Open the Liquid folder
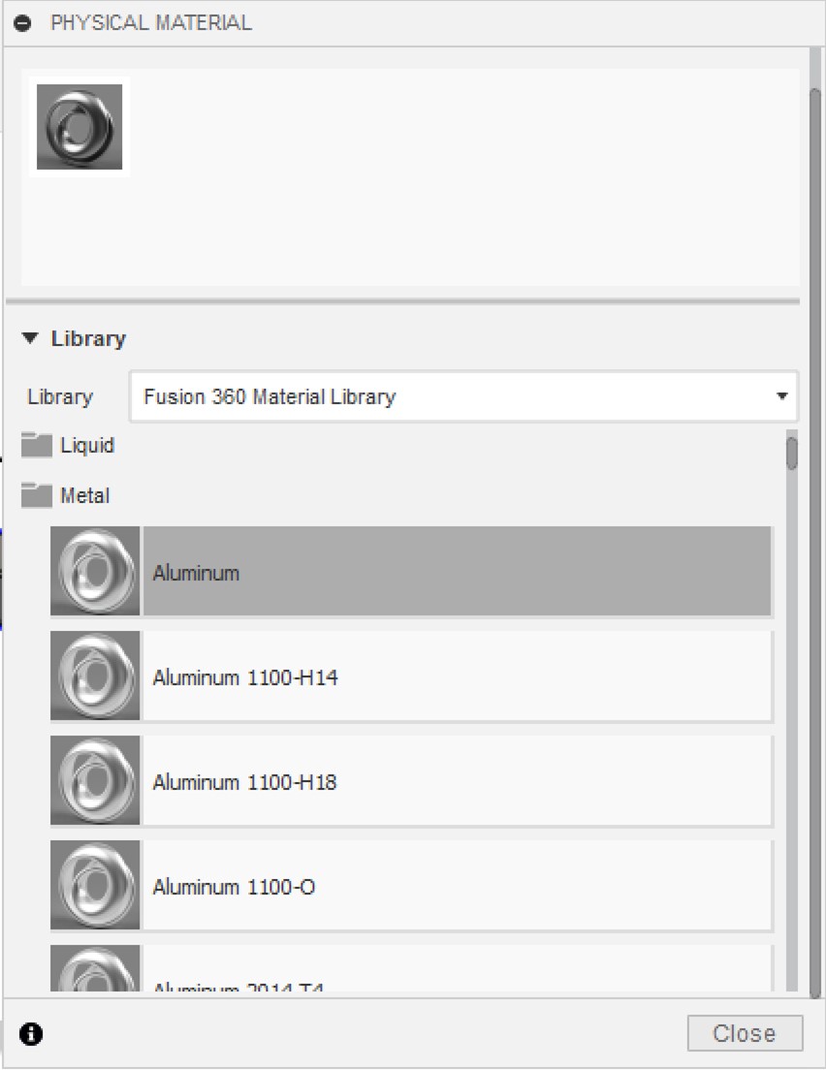 (87, 446)
